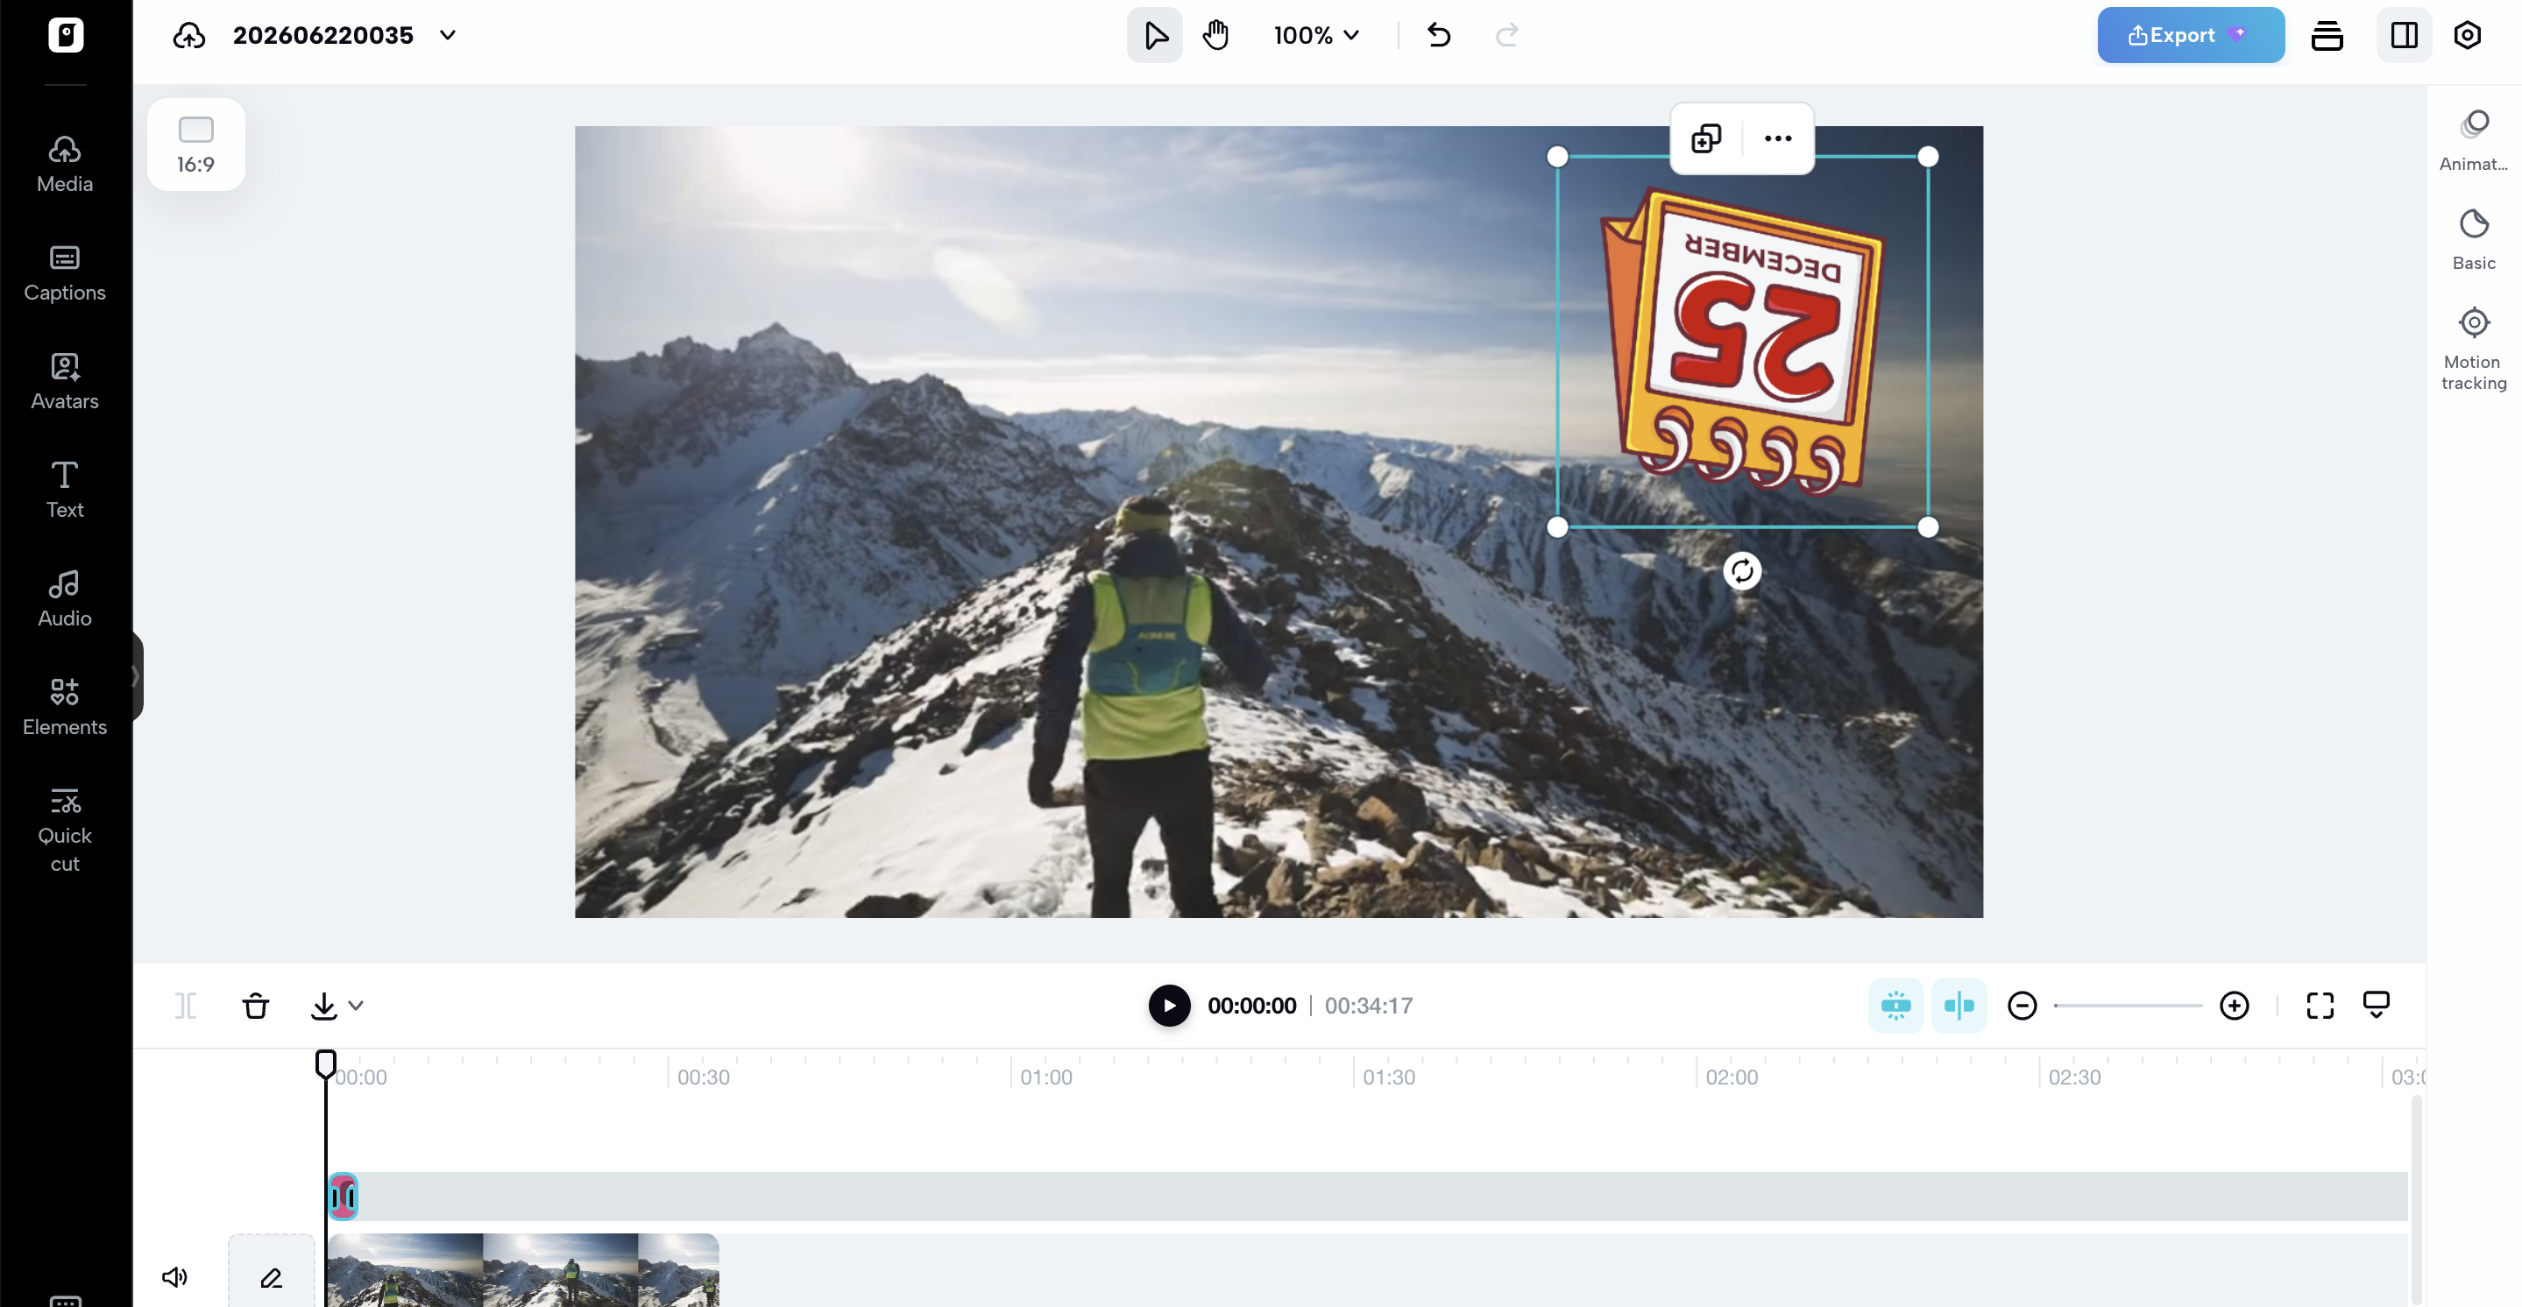Play the video preview
The image size is (2522, 1307).
coord(1169,1006)
